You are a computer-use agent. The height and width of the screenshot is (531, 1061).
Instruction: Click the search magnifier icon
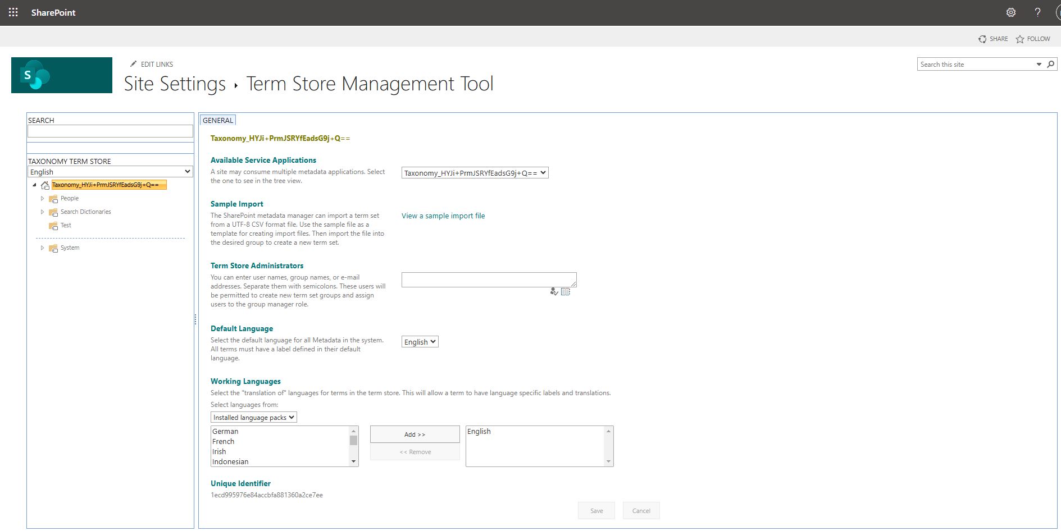[x=1050, y=65]
